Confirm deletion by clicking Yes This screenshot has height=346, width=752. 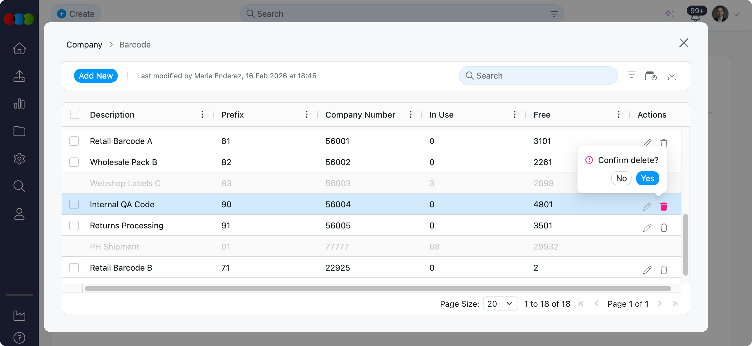pyautogui.click(x=647, y=178)
